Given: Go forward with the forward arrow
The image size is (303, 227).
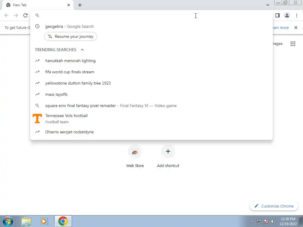Looking at the screenshot, I should tap(16, 15).
